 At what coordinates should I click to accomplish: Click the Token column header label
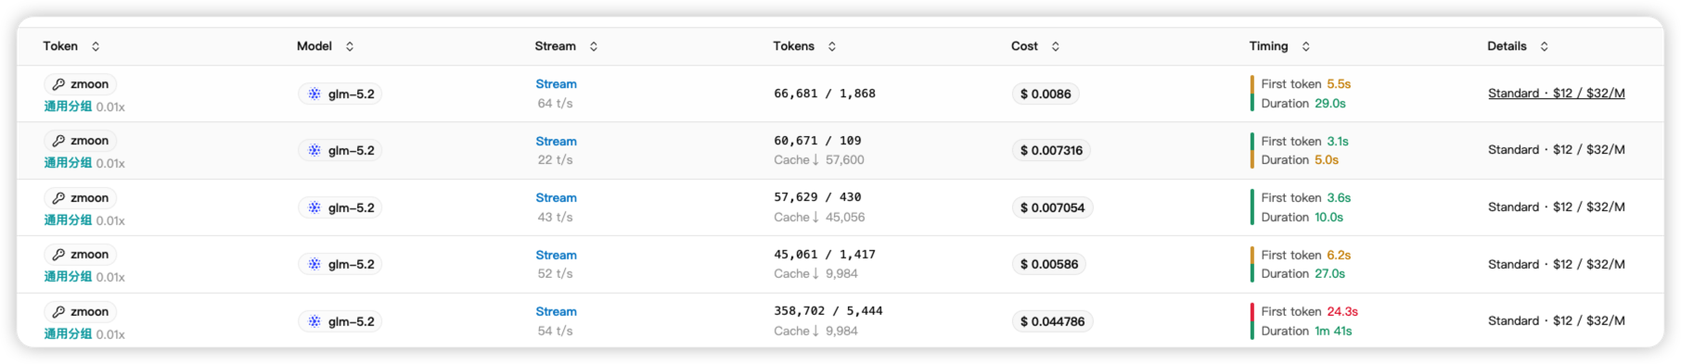(x=60, y=46)
